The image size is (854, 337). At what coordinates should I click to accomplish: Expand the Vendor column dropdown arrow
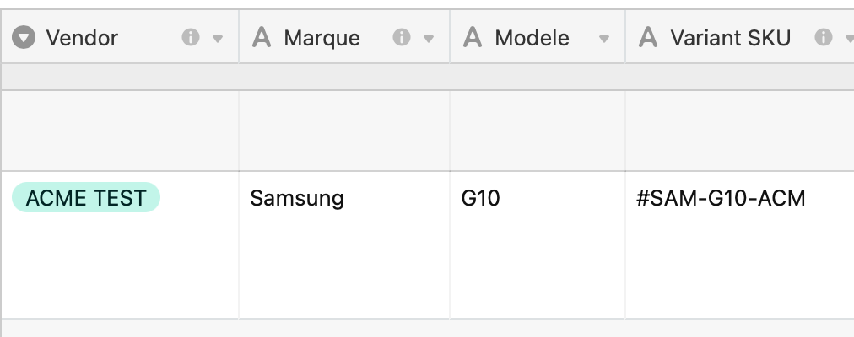pyautogui.click(x=218, y=39)
